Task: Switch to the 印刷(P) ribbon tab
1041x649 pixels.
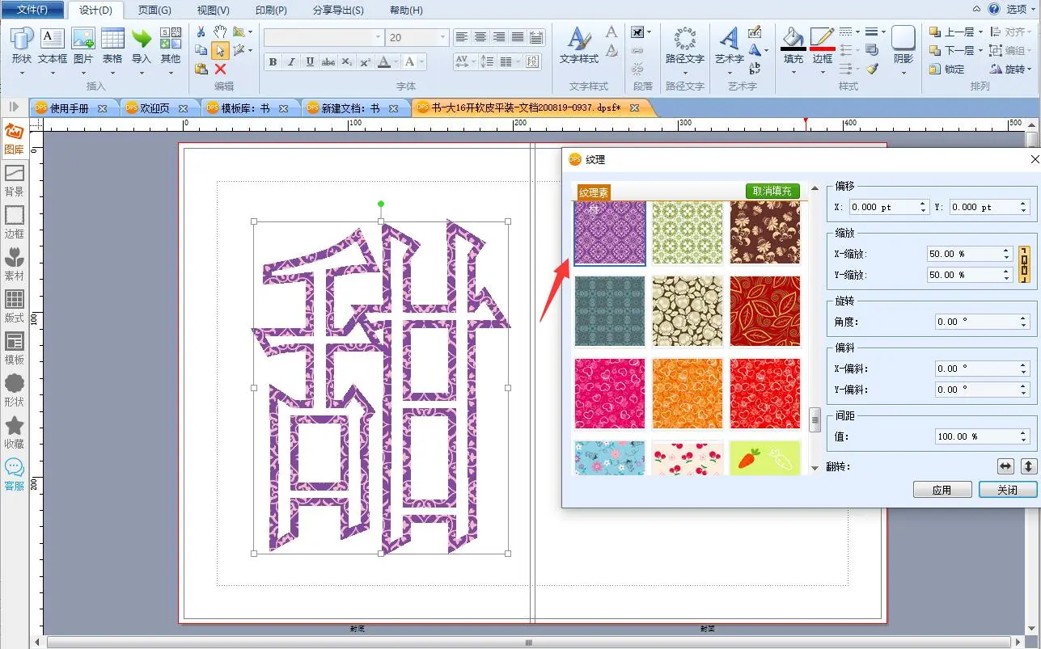Action: (271, 11)
